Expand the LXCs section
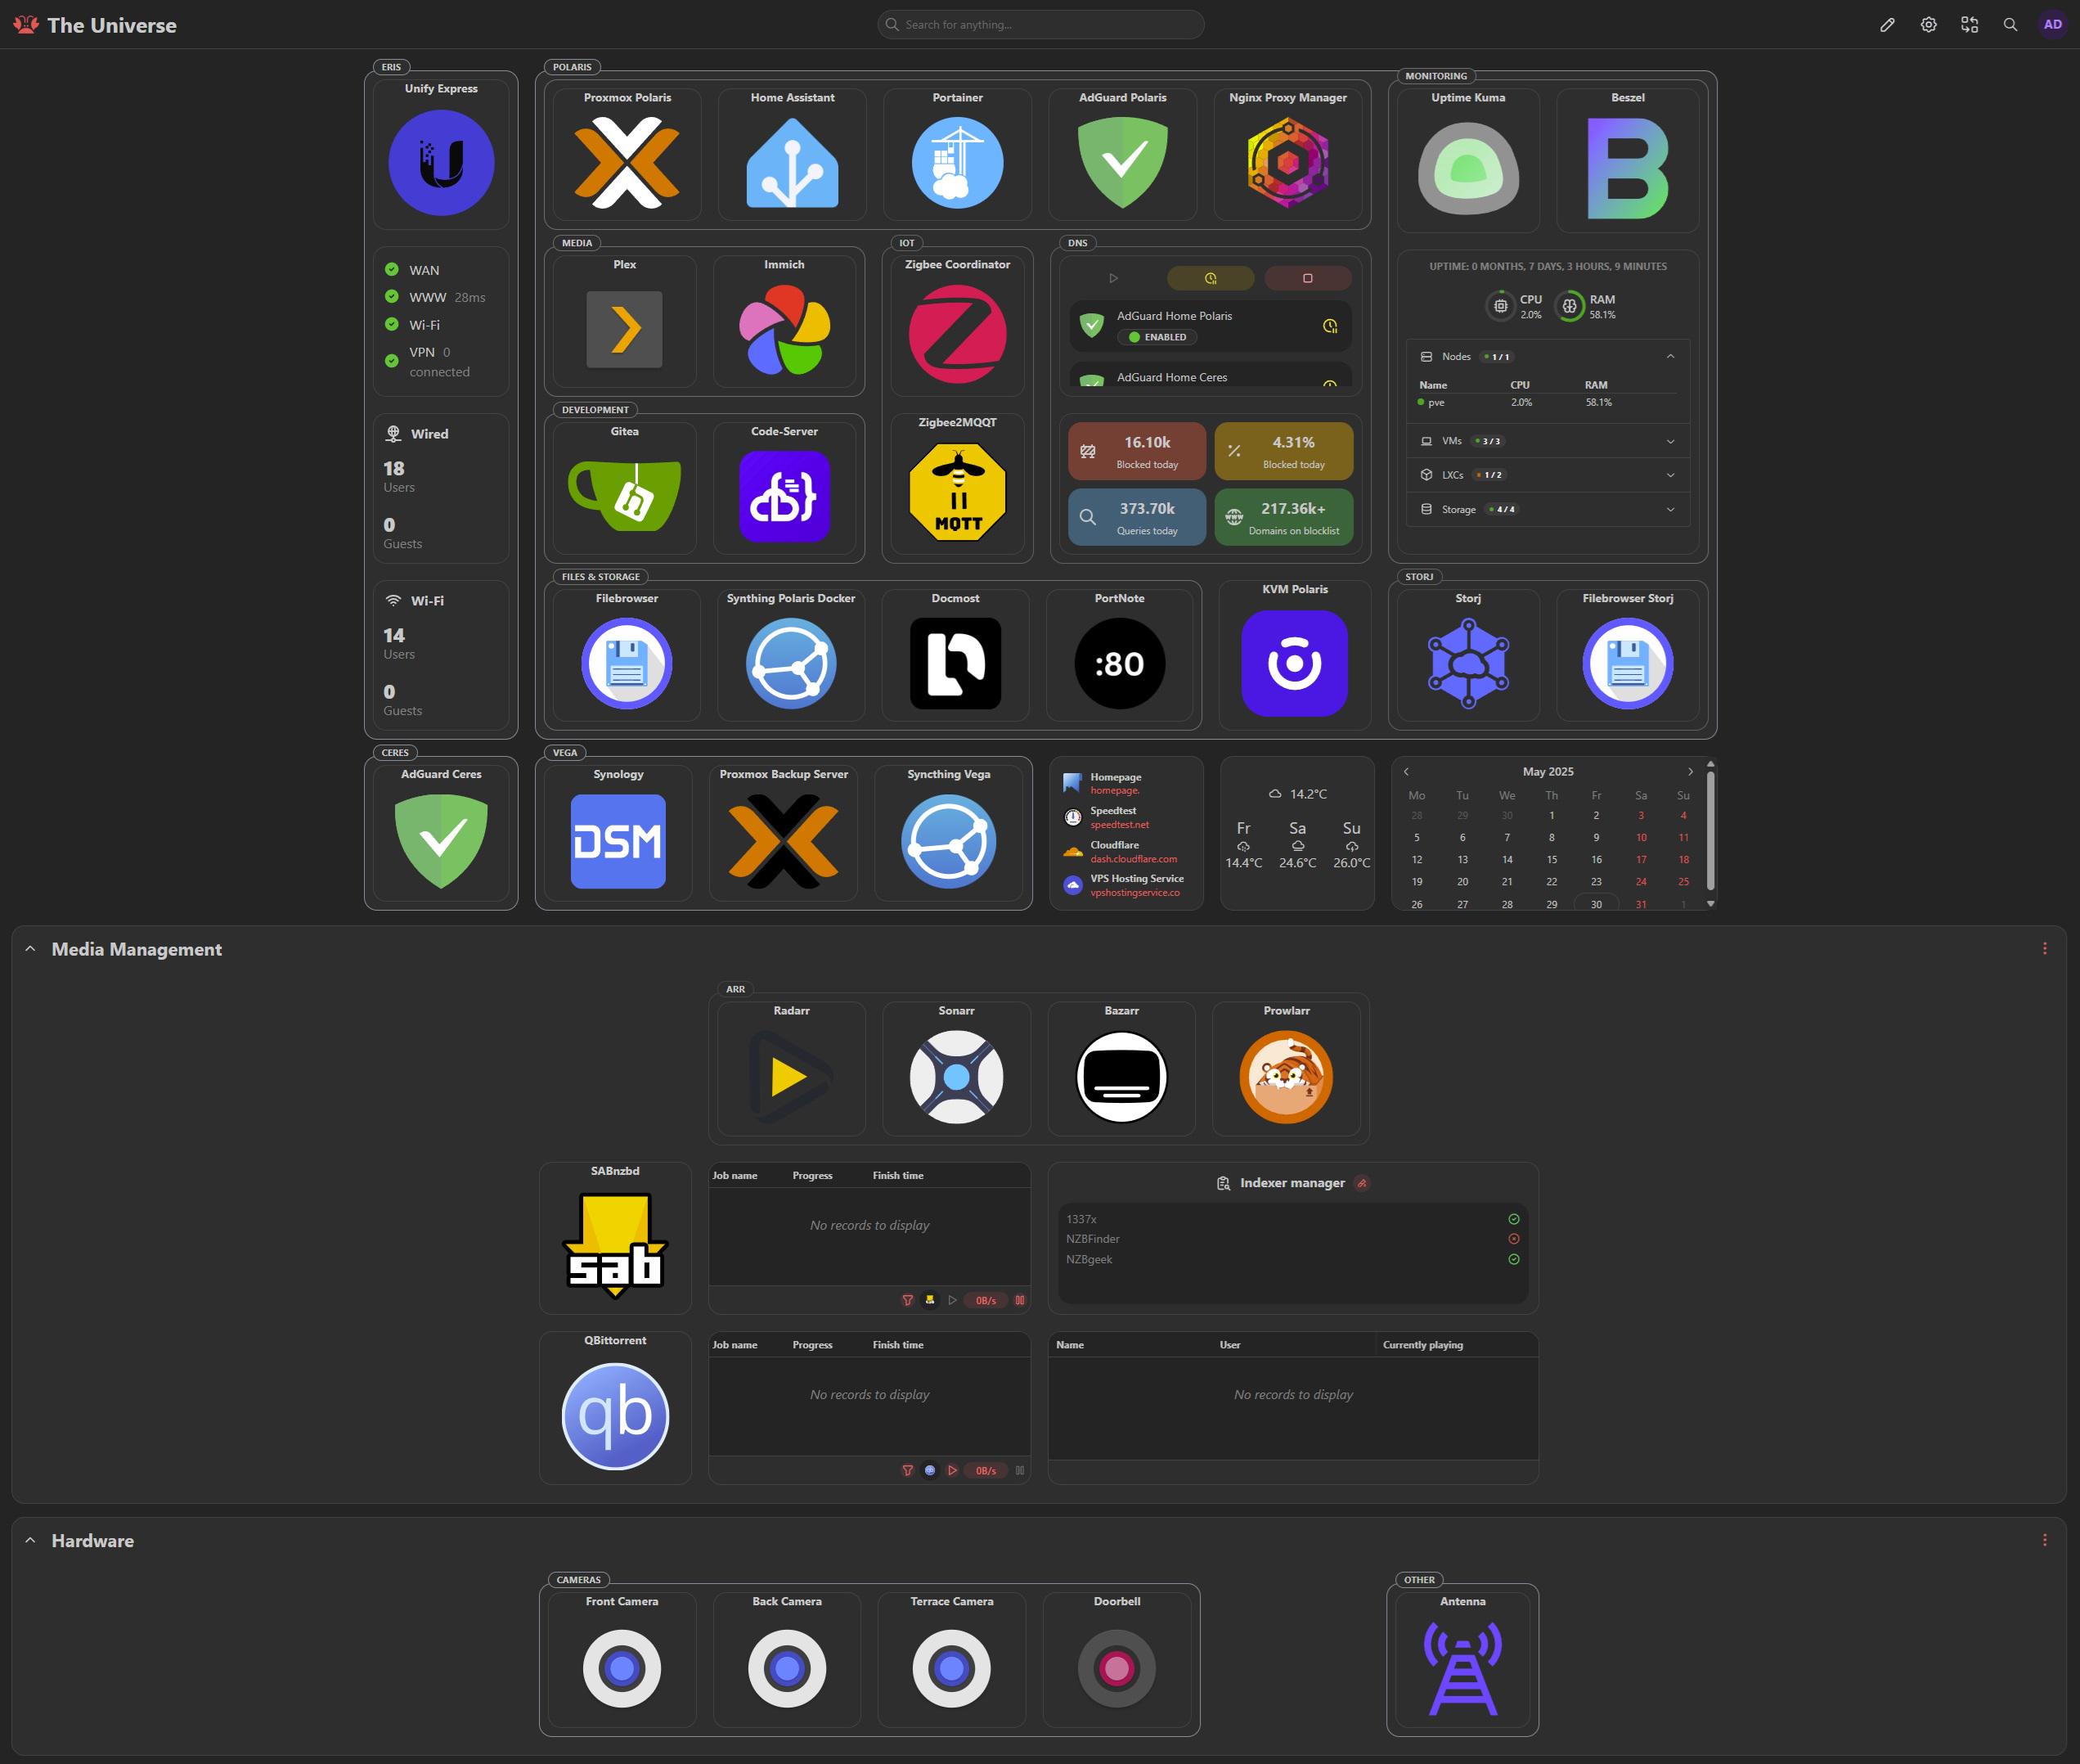 [x=1548, y=475]
